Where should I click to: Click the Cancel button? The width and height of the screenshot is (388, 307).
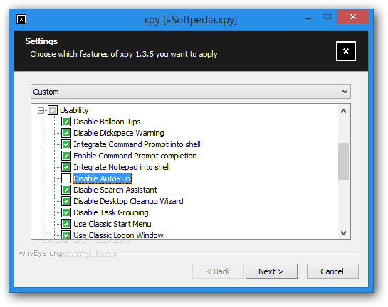(x=332, y=271)
